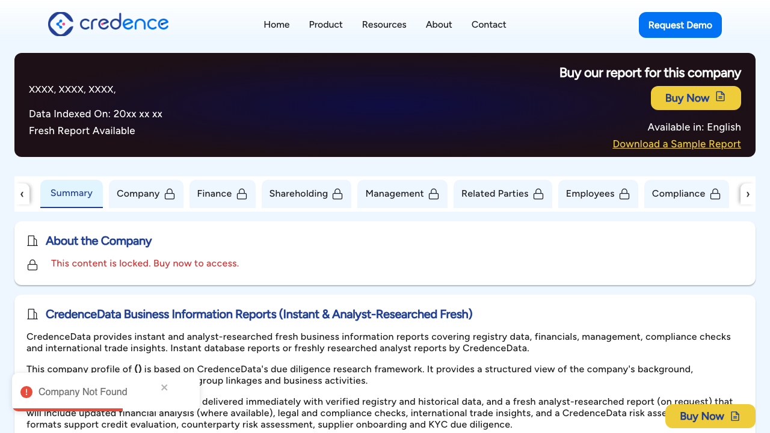770x433 pixels.
Task: Expand the left chevron on the tab bar
Action: [x=22, y=194]
